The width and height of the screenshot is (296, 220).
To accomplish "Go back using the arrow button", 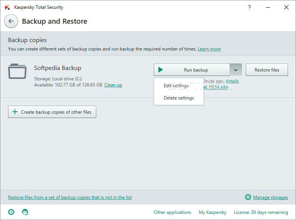I will click(11, 21).
